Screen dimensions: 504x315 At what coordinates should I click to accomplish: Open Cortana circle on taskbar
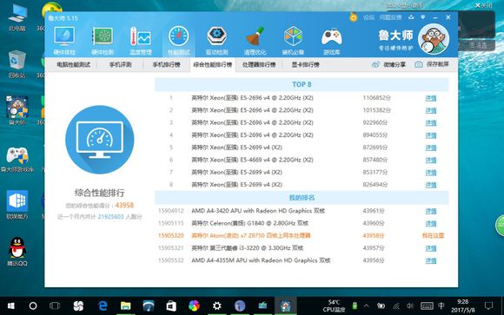point(33,305)
